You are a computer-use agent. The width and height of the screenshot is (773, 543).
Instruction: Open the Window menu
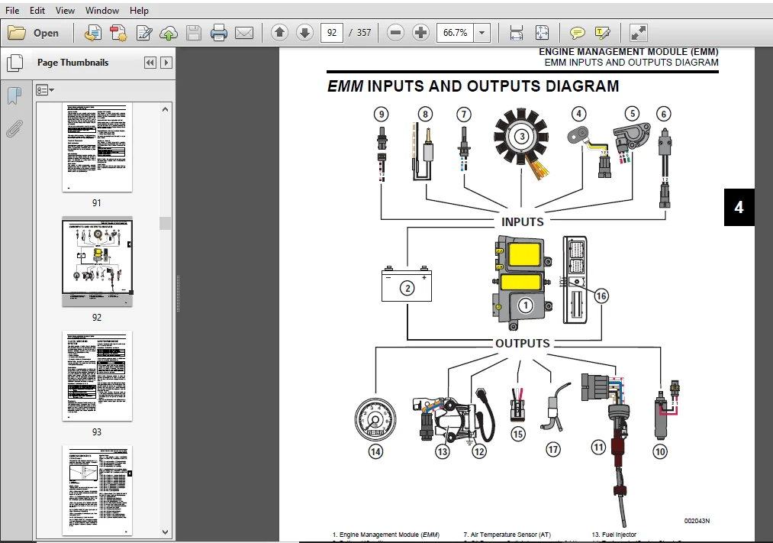(x=102, y=11)
